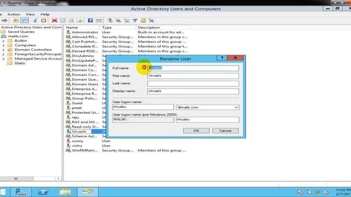The height and width of the screenshot is (197, 351).
Task: Click the Up one level folder icon
Action: point(16,21)
